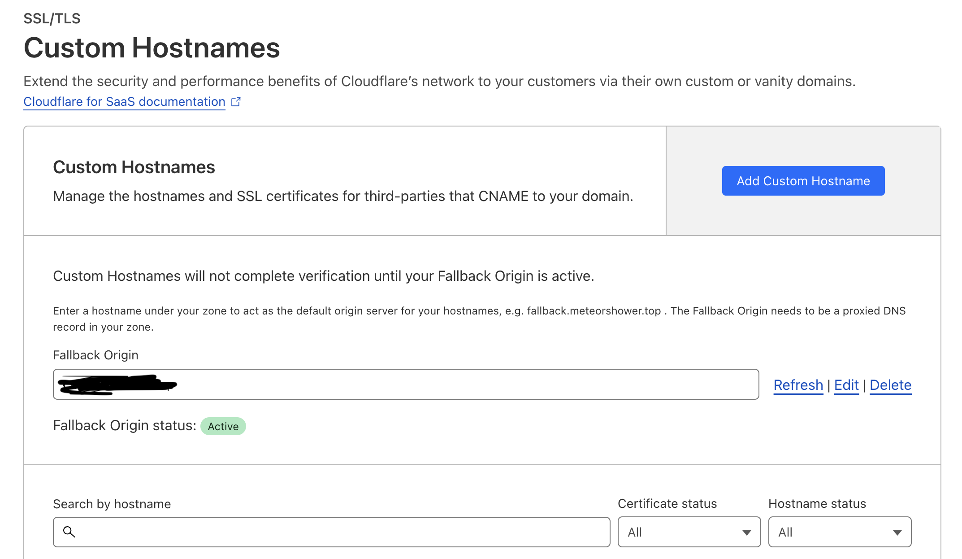Click the Custom Hostnames page title
Viewport: 962px width, 559px height.
point(152,48)
